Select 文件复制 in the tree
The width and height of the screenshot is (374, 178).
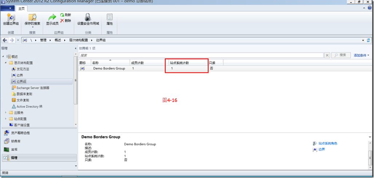pyautogui.click(x=20, y=100)
